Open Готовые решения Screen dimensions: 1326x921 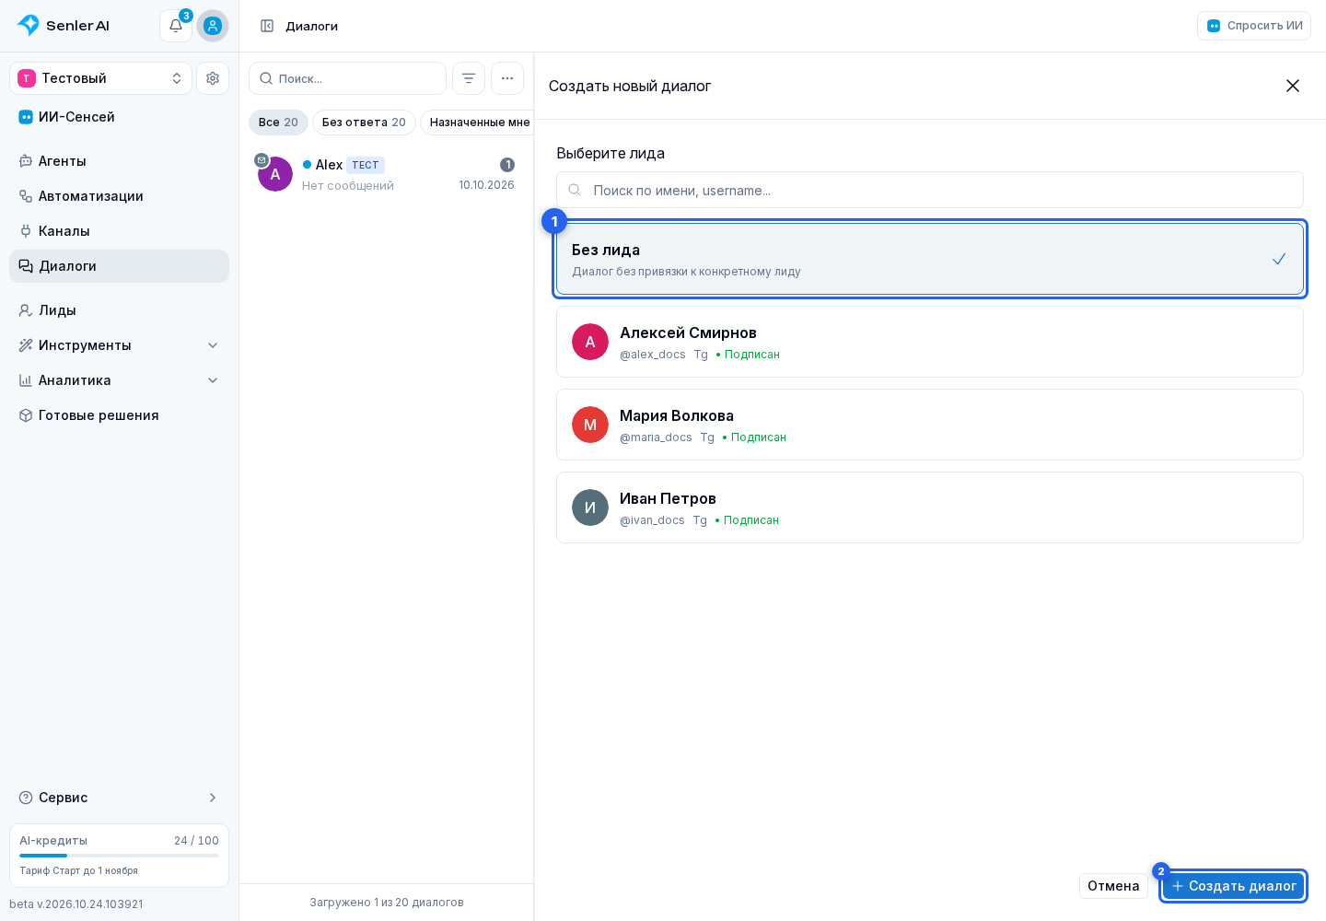(x=120, y=415)
